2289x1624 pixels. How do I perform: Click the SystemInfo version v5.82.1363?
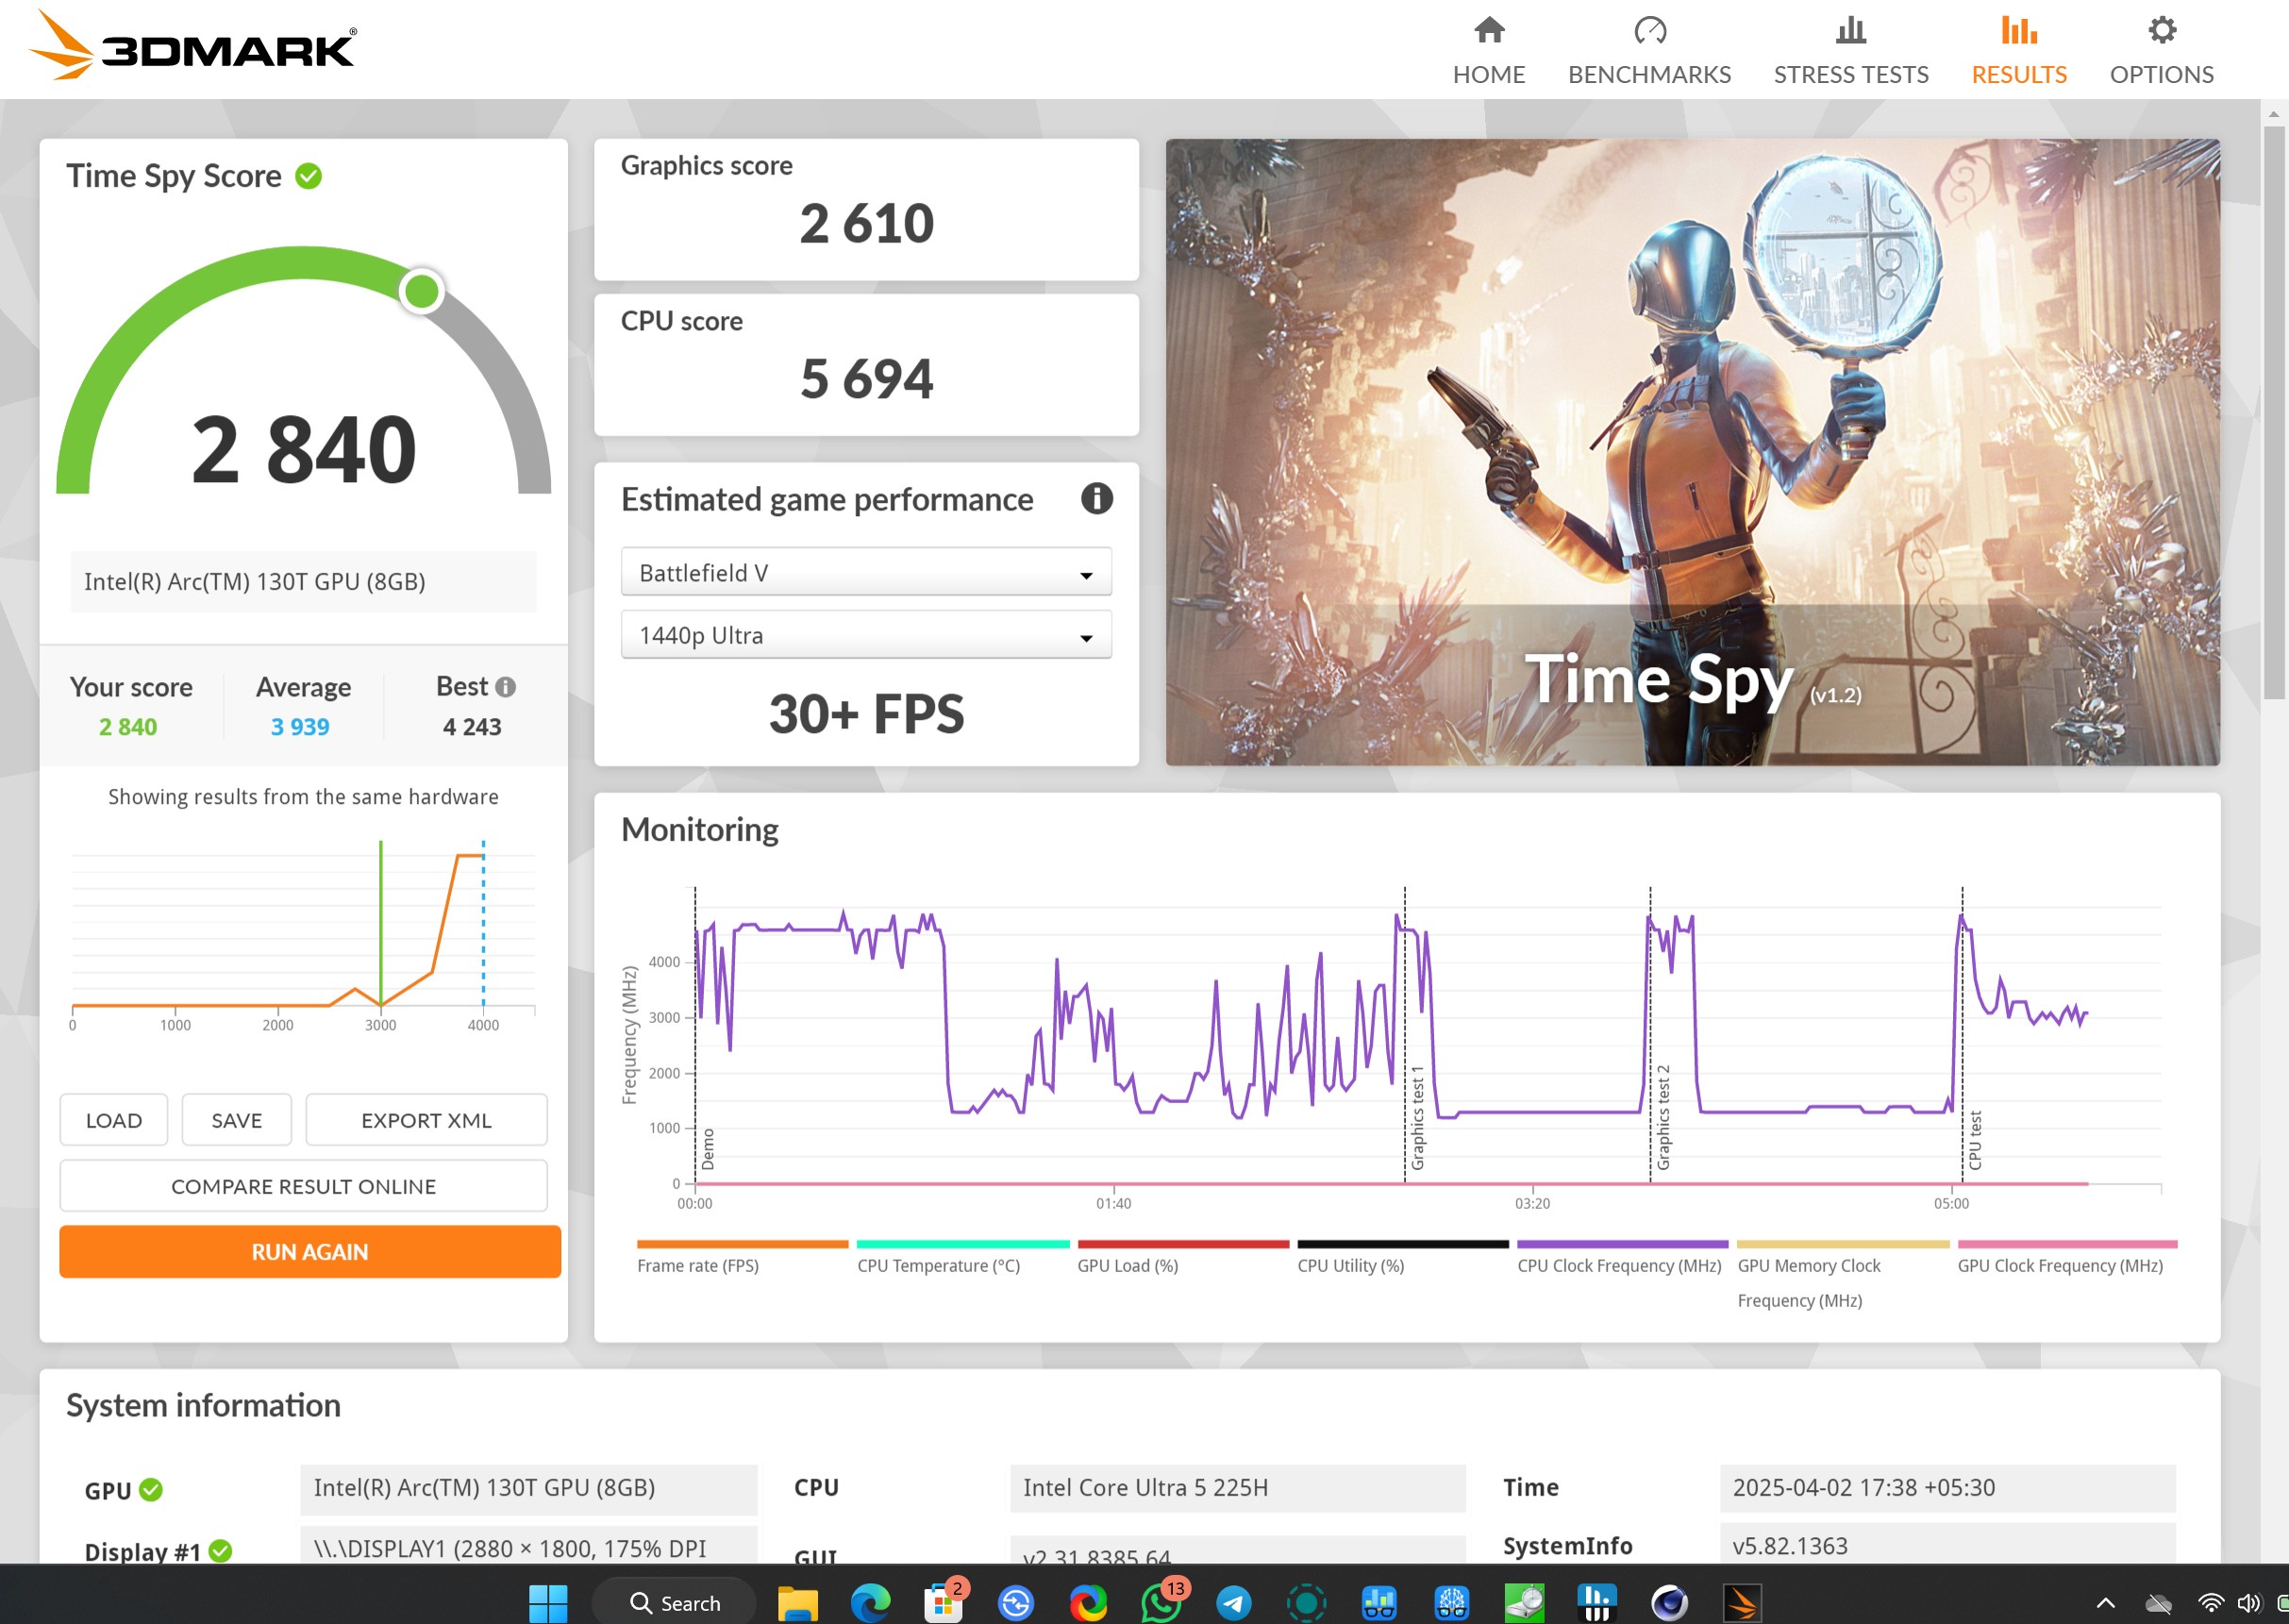[x=1947, y=1545]
